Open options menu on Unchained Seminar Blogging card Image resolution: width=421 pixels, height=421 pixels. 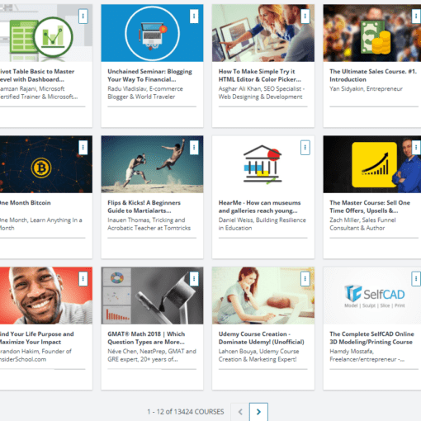click(x=194, y=17)
